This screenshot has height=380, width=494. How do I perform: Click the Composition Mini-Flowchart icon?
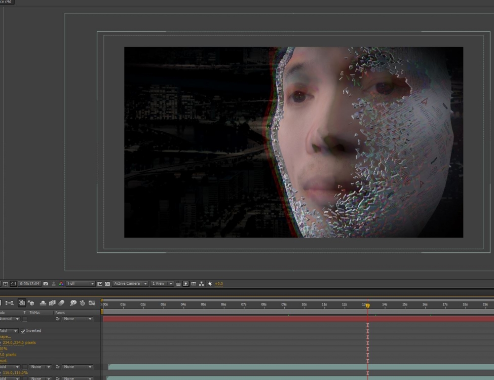point(9,303)
